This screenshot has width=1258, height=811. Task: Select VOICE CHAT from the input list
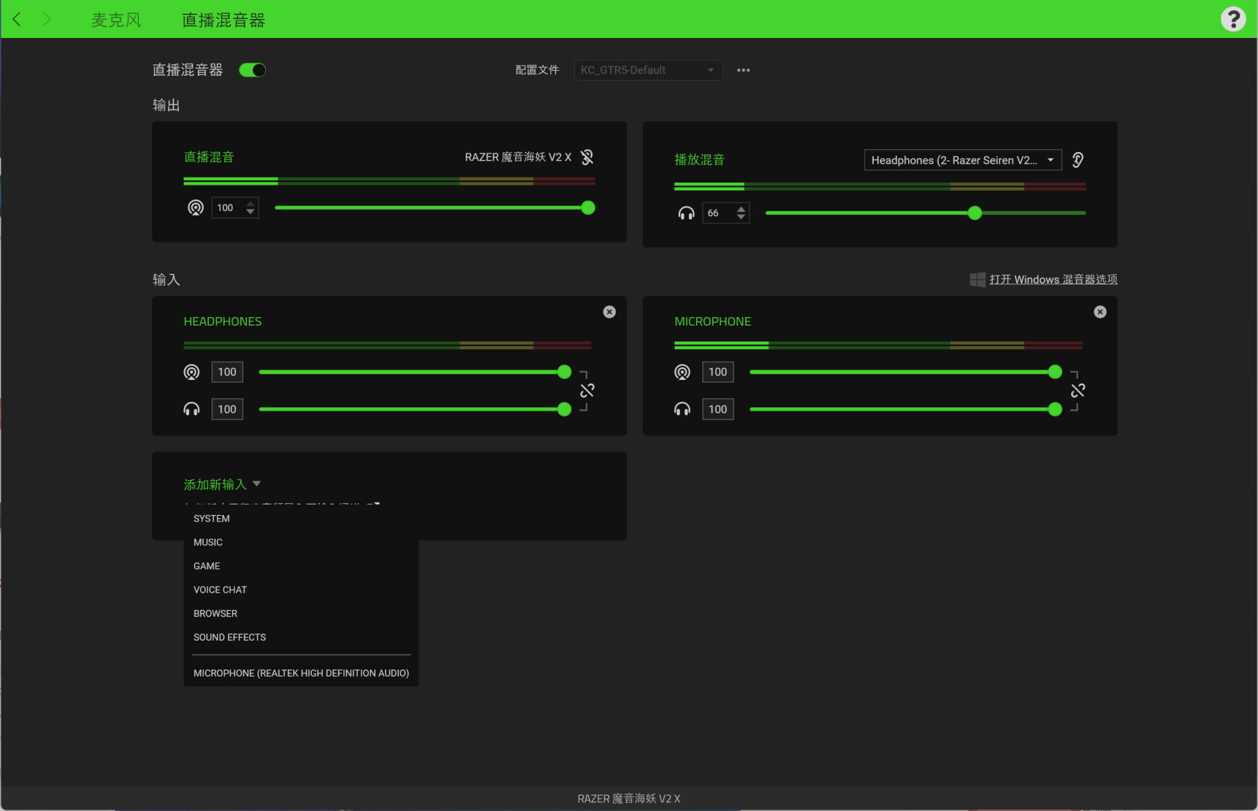[220, 590]
